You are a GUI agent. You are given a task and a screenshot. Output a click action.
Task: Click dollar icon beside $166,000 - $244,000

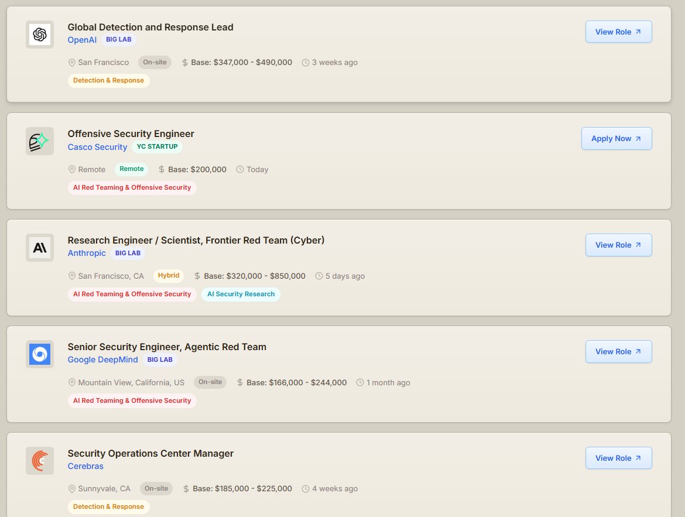pyautogui.click(x=240, y=383)
